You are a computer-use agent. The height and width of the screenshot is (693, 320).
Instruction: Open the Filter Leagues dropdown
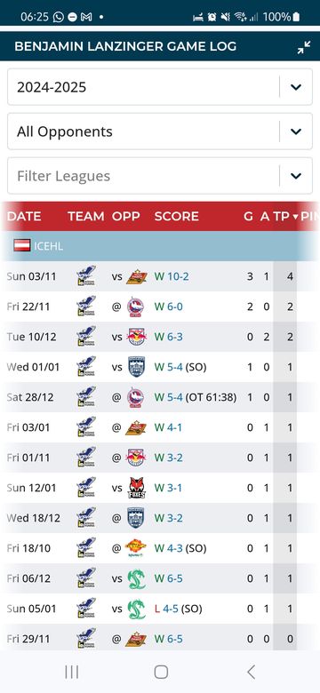coord(160,176)
